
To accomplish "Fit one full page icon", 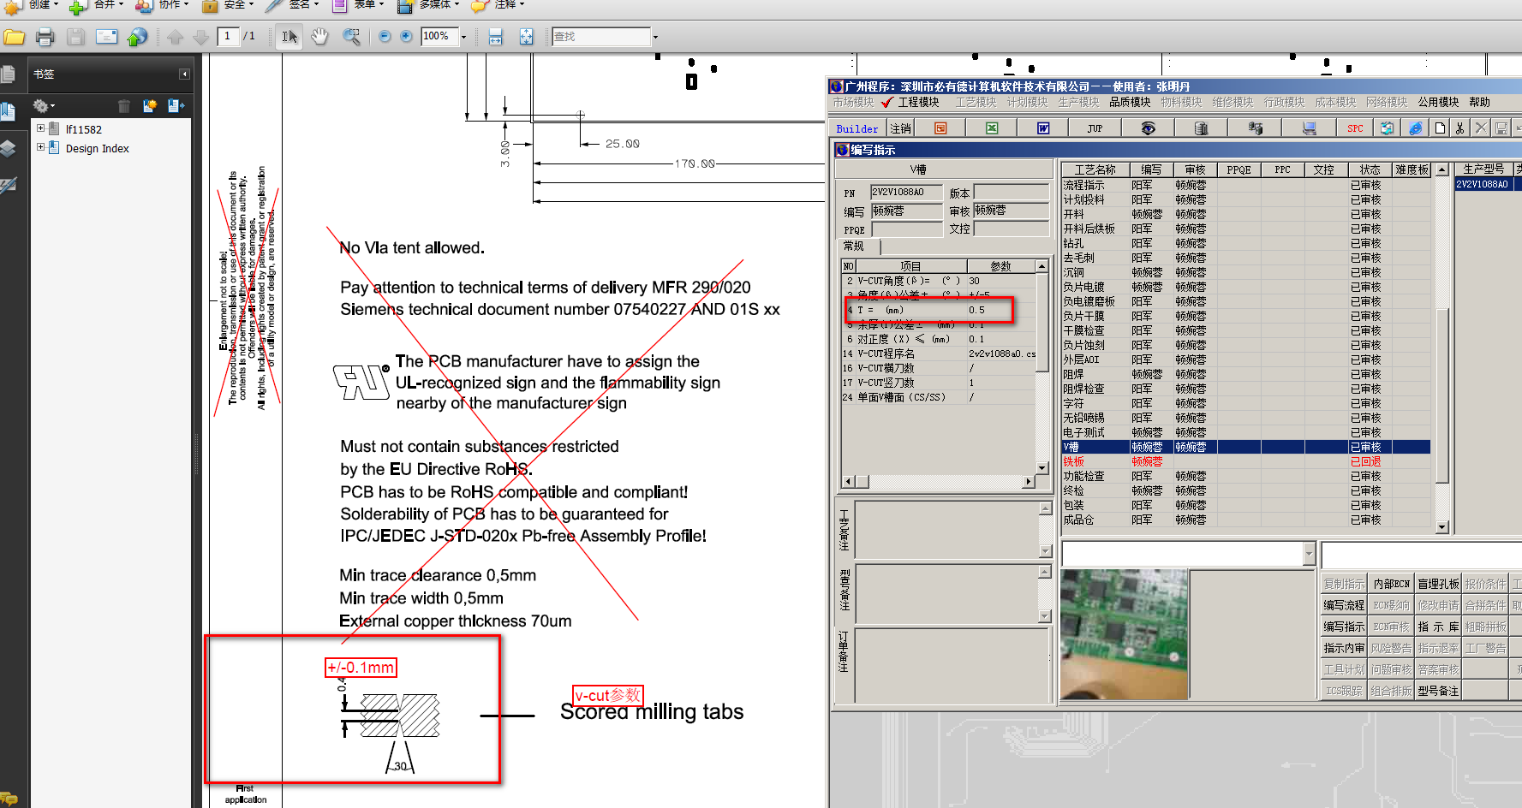I will (526, 37).
